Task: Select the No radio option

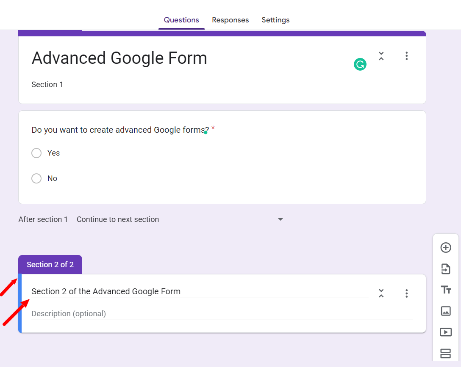Action: point(36,178)
